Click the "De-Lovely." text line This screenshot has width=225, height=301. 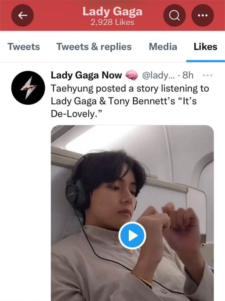[73, 114]
